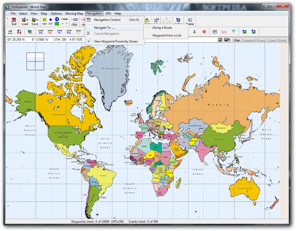296x231 pixels.
Task: Close the open Navigation menu
Action: point(94,13)
